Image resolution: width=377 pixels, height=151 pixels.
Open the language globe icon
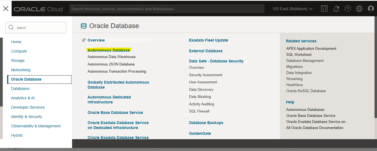point(359,9)
